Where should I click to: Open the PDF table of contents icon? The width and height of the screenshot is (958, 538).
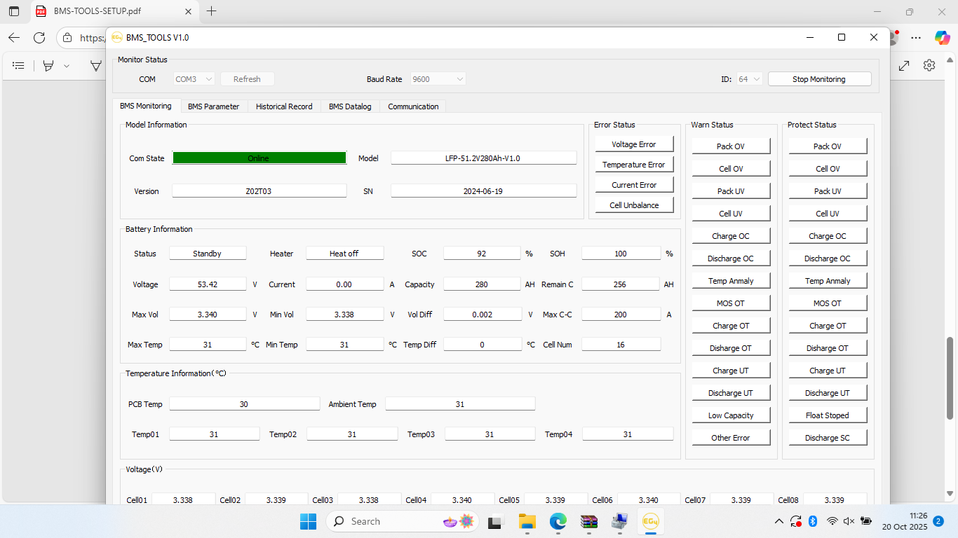coord(19,65)
